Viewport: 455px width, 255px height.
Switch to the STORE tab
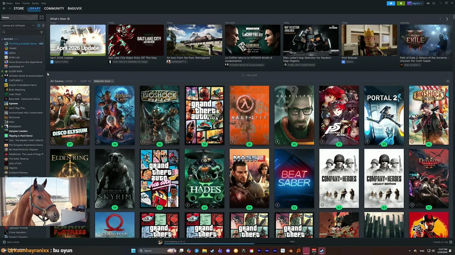(19, 8)
